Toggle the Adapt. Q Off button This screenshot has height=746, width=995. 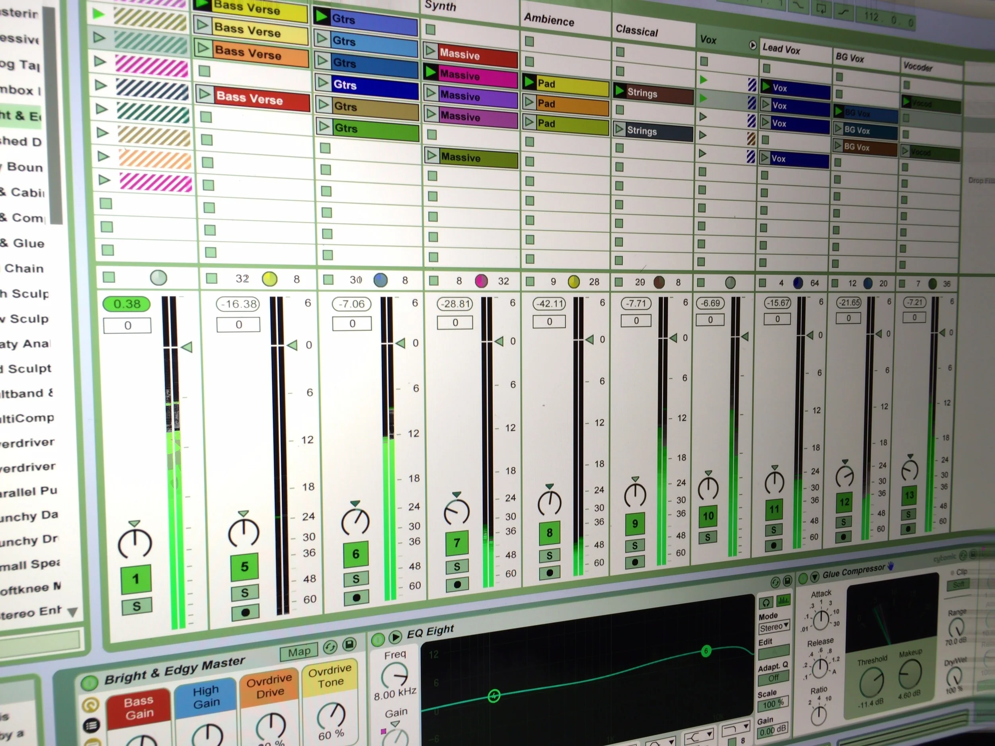(x=773, y=678)
